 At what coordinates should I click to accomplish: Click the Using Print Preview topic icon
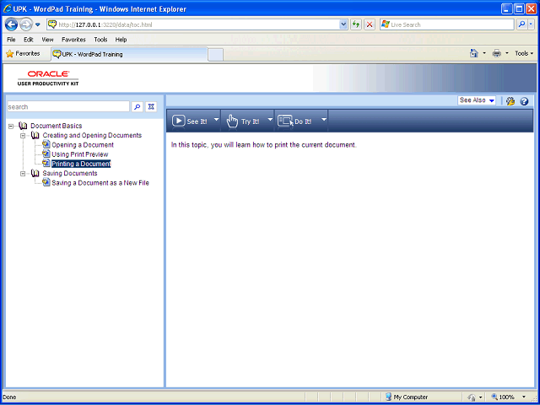(46, 154)
